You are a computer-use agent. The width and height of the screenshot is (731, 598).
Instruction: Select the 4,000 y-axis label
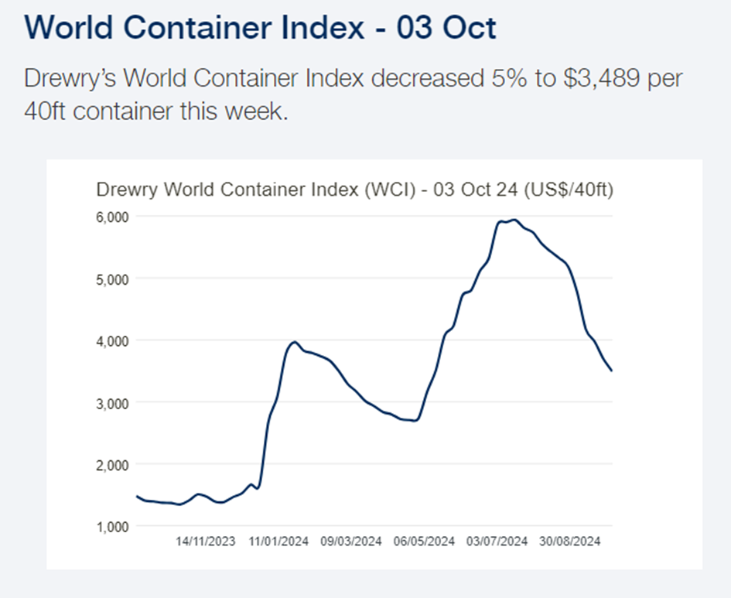pyautogui.click(x=112, y=341)
